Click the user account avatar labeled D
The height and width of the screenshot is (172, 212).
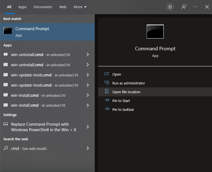pyautogui.click(x=170, y=7)
